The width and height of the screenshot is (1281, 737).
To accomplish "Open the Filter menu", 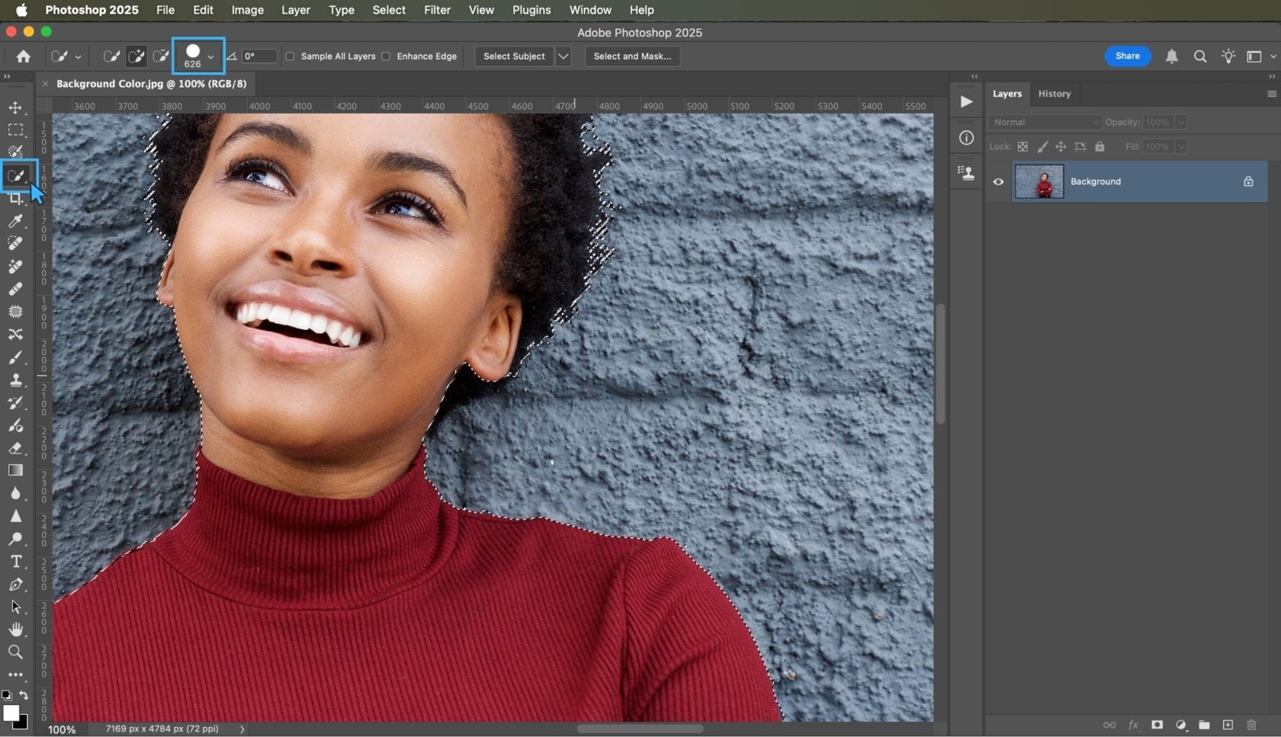I will click(437, 10).
